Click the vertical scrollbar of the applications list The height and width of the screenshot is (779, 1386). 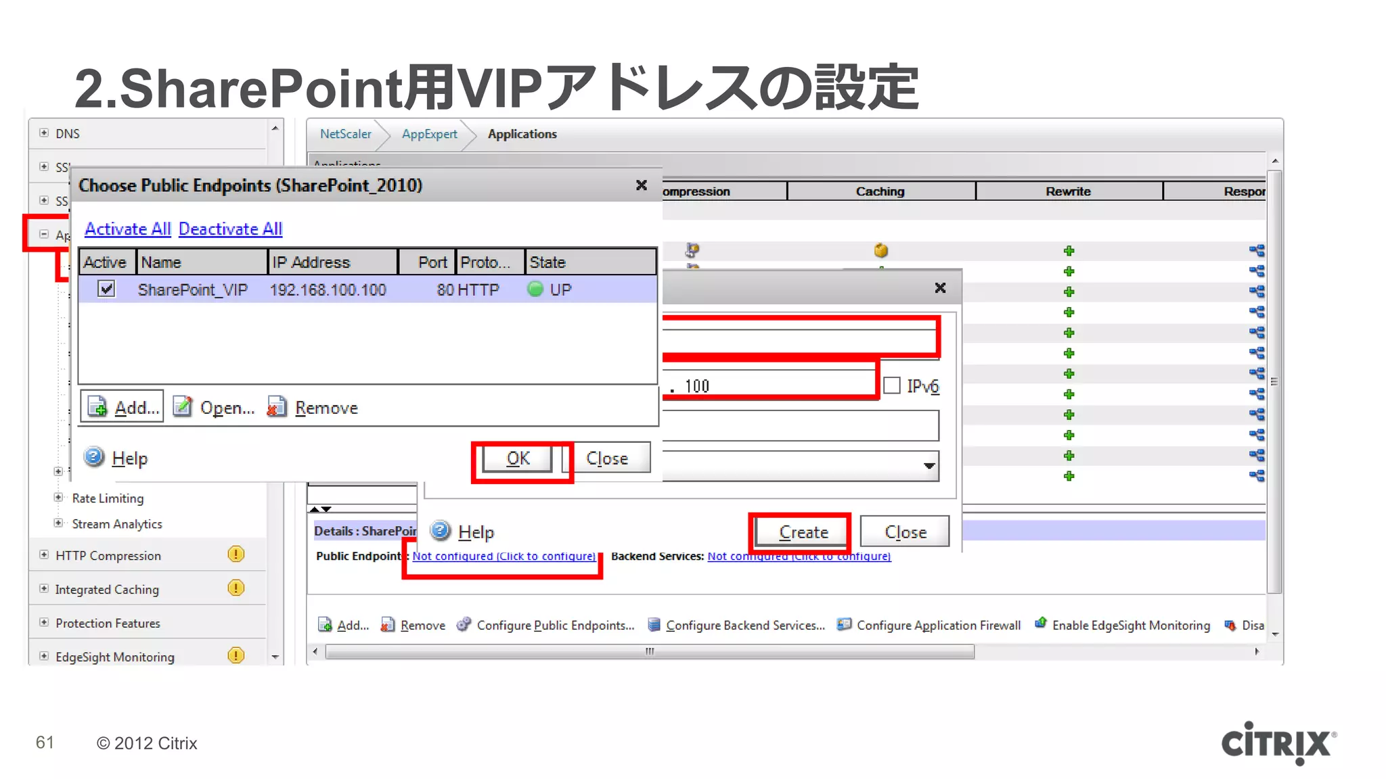[x=1274, y=382]
